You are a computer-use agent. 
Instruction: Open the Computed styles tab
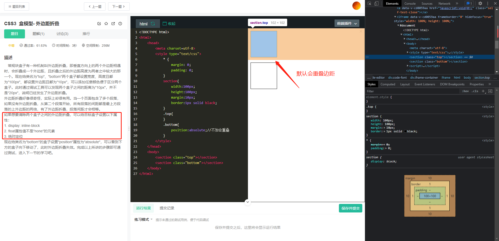coord(388,84)
